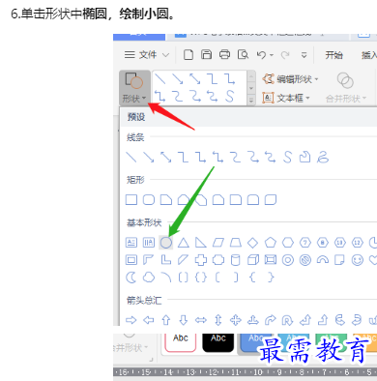Viewport: 377px width, 381px height.
Task: Select the freeform scribble line shape
Action: tap(323, 158)
